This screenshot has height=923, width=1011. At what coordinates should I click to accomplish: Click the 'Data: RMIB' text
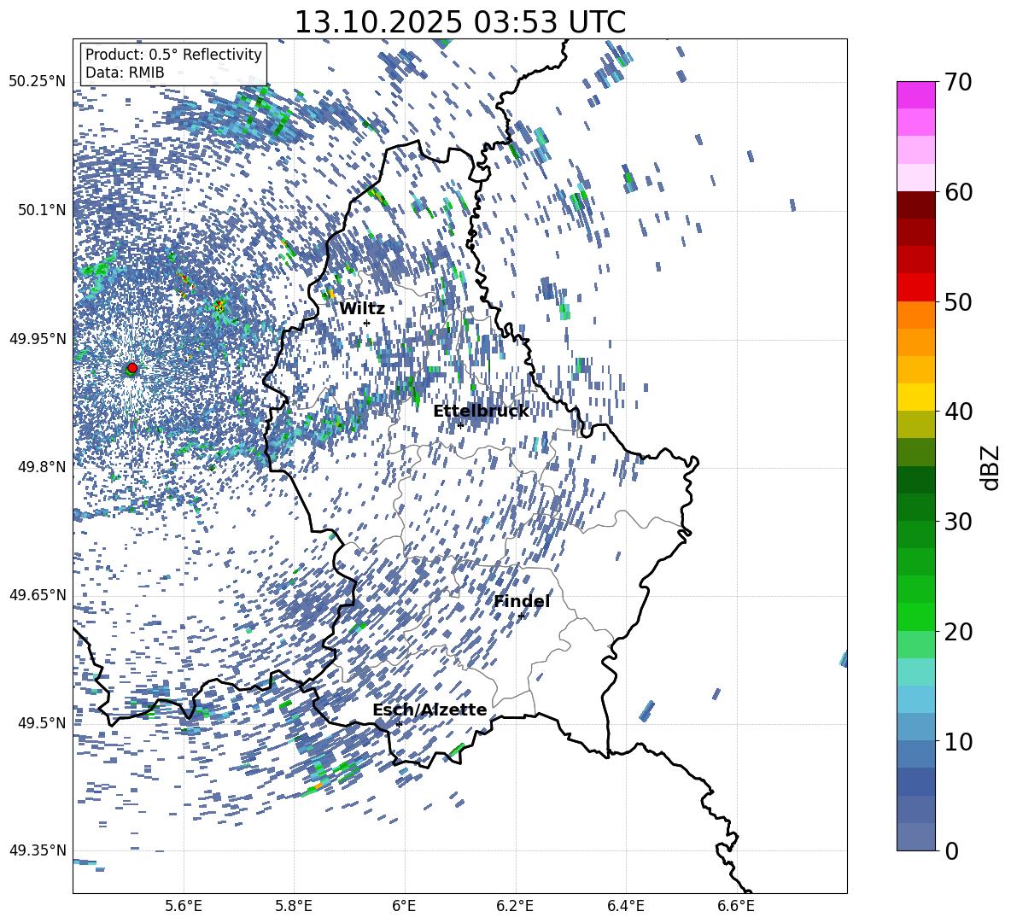point(125,73)
